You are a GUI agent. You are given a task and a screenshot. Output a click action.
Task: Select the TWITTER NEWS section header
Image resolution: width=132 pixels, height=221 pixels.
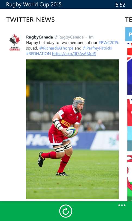30,20
